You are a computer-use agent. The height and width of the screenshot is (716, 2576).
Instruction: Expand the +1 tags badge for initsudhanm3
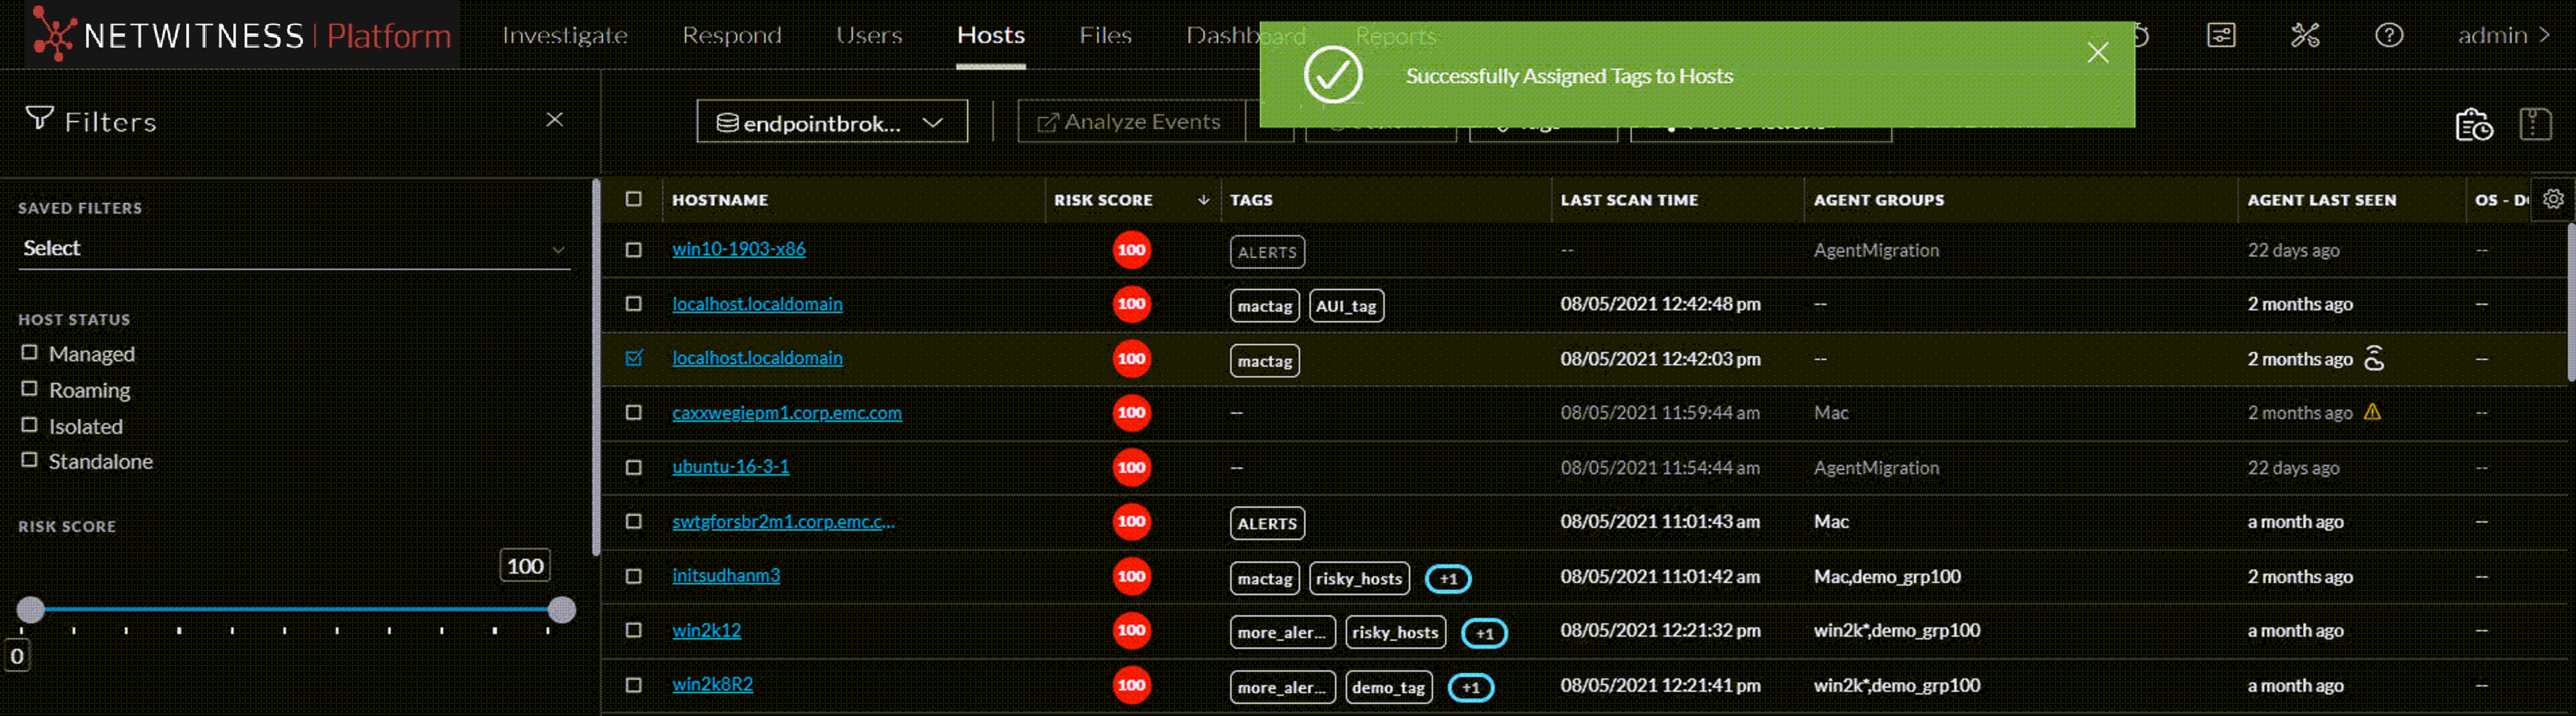point(1447,578)
